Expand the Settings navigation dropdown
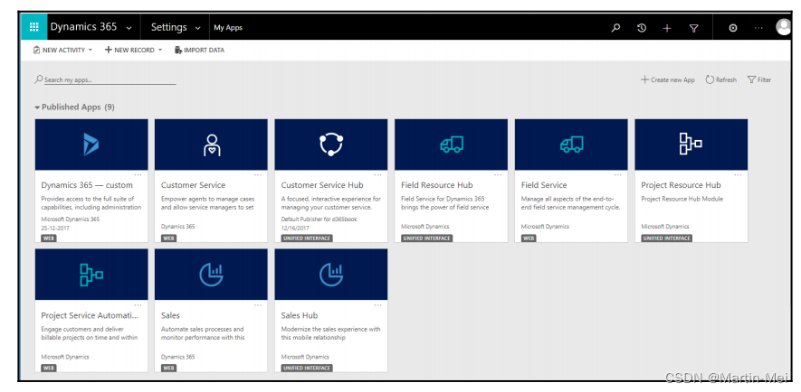 click(x=197, y=29)
